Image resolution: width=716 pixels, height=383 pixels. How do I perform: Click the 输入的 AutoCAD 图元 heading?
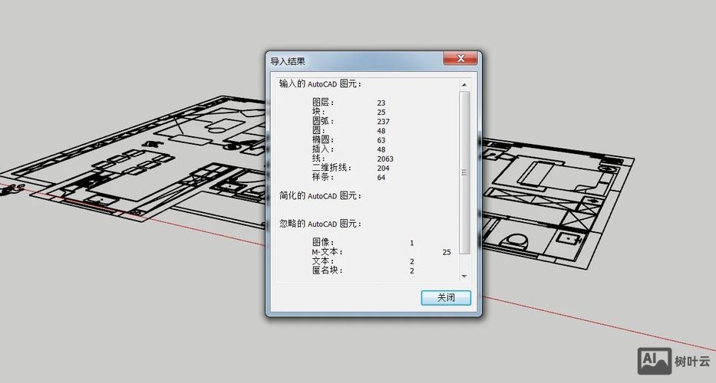click(320, 84)
